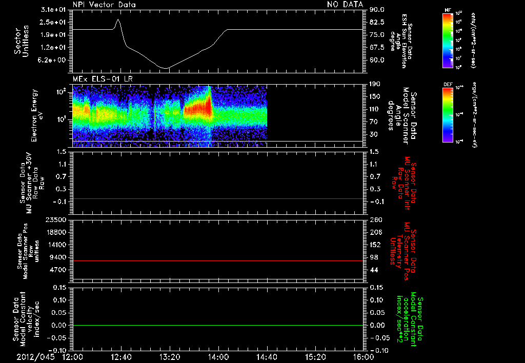Select the 'ESH Sun Elevation Angle' axis title
The height and width of the screenshot is (363, 525).
coord(401,41)
